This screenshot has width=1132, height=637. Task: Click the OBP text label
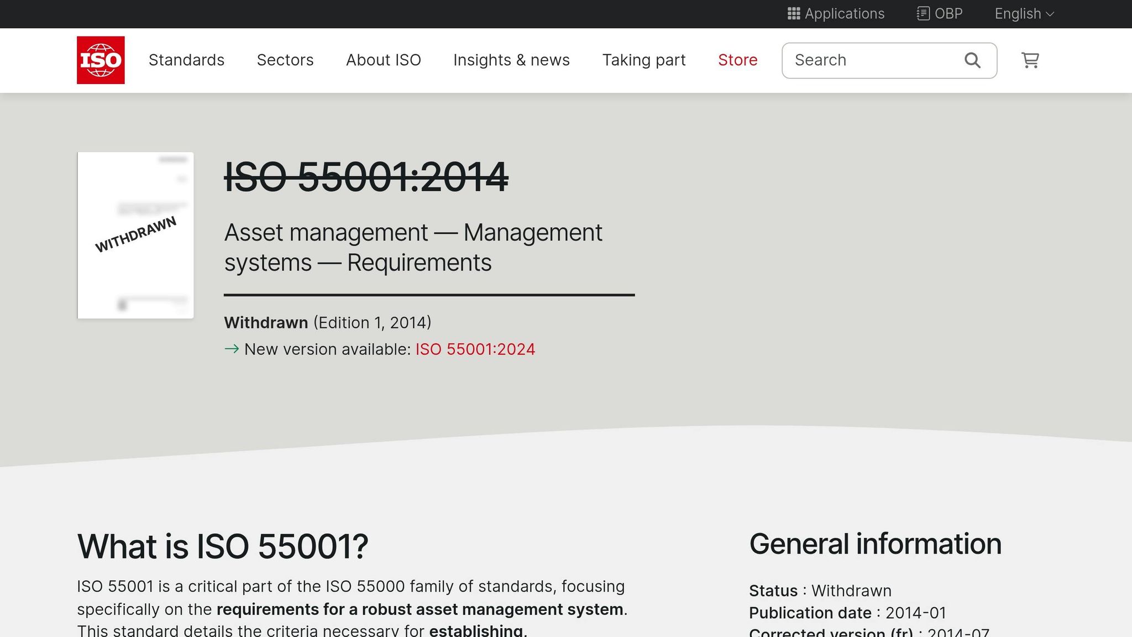coord(947,13)
